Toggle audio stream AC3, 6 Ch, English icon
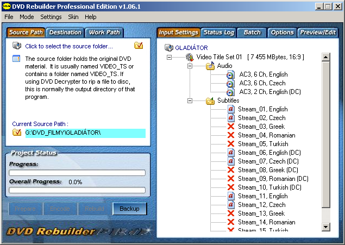The height and width of the screenshot is (245, 345). click(x=230, y=74)
